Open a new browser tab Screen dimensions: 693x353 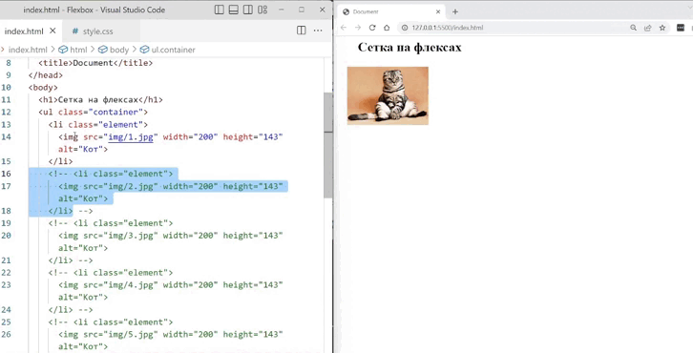pyautogui.click(x=455, y=12)
